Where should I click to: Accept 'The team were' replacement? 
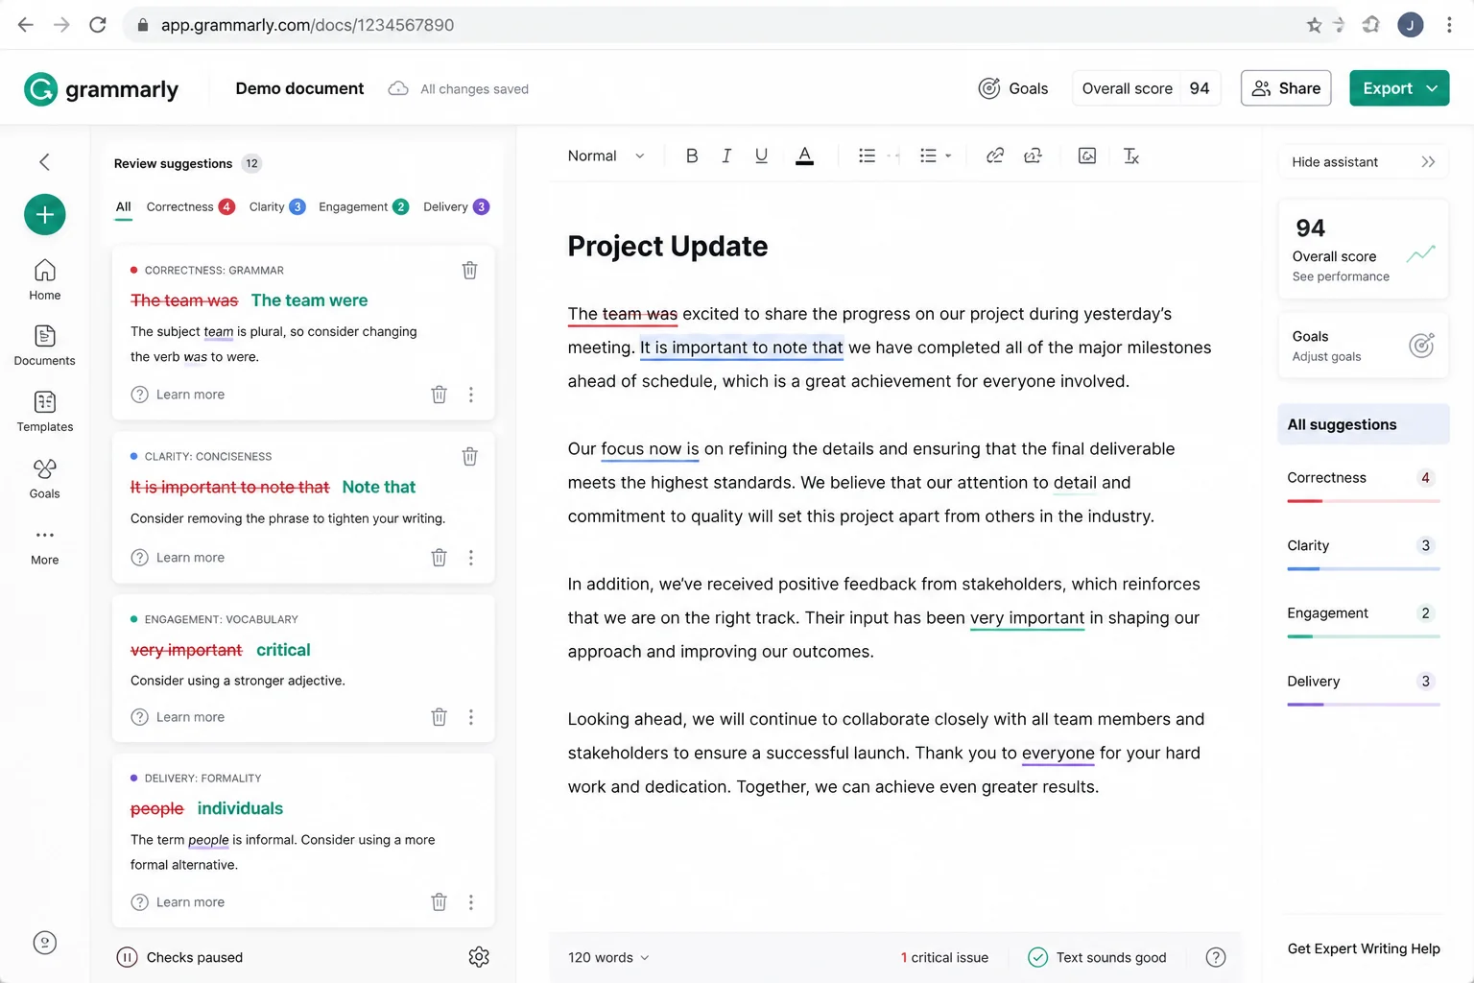[309, 300]
